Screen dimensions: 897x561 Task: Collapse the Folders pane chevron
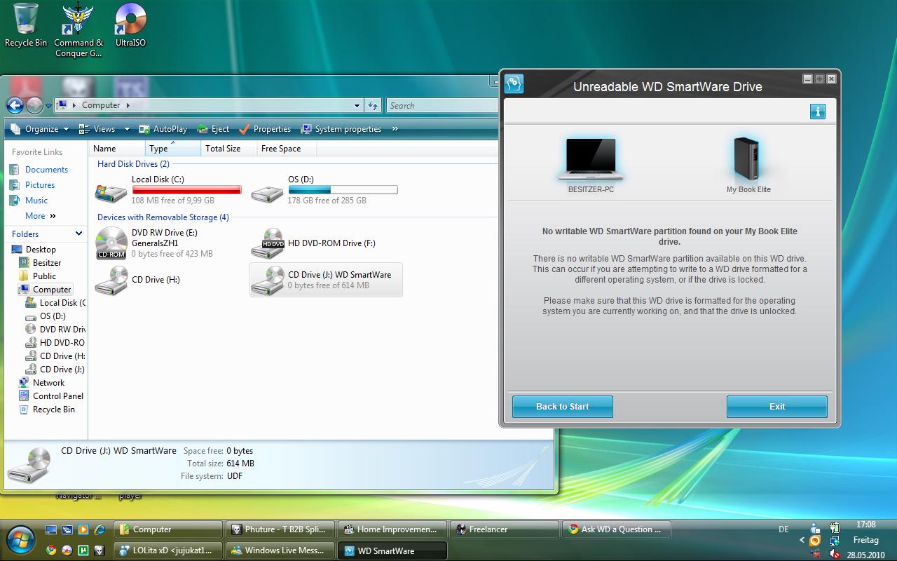tap(78, 234)
